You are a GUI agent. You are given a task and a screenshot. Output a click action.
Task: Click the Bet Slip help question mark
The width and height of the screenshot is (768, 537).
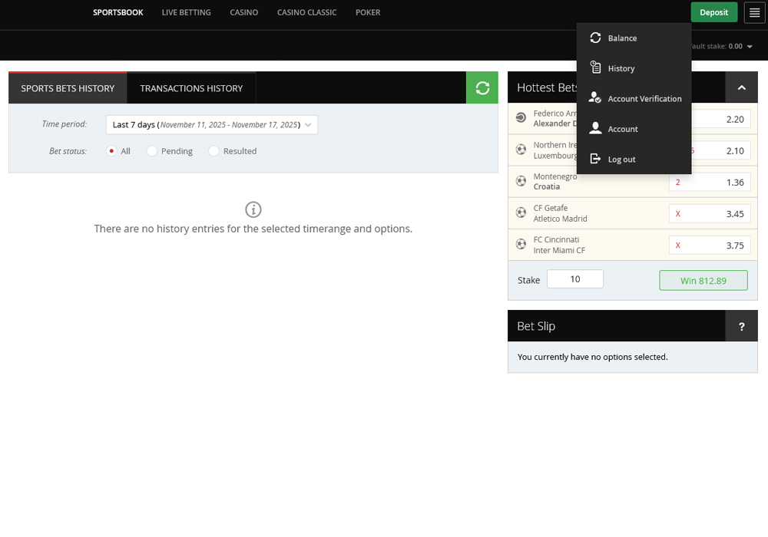coord(741,326)
